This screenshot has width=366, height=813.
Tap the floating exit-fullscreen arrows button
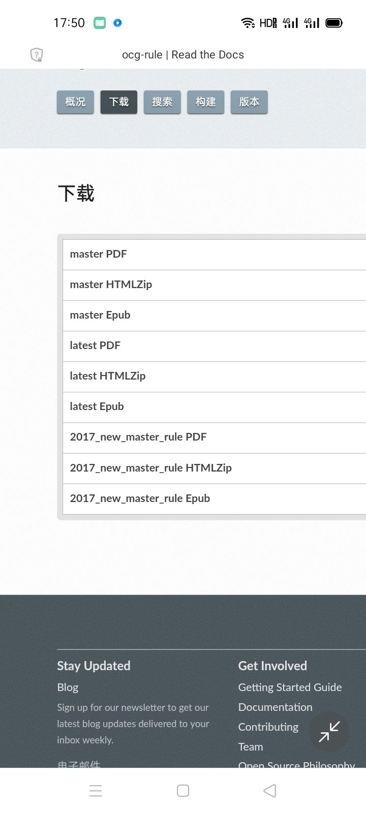click(329, 732)
